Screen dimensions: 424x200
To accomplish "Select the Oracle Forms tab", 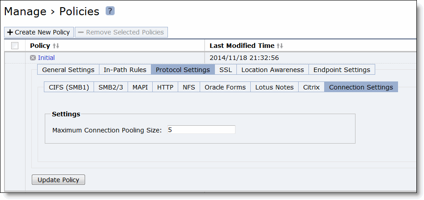I will (x=225, y=87).
